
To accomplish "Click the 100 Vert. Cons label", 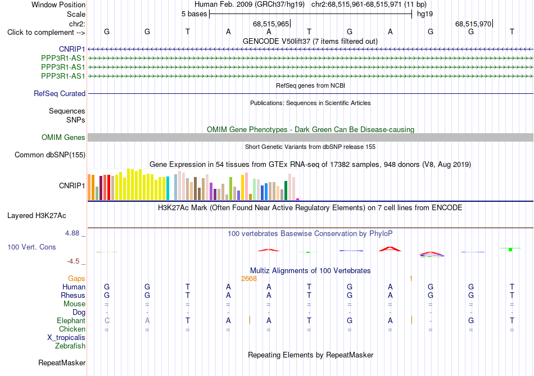I will 31,247.
